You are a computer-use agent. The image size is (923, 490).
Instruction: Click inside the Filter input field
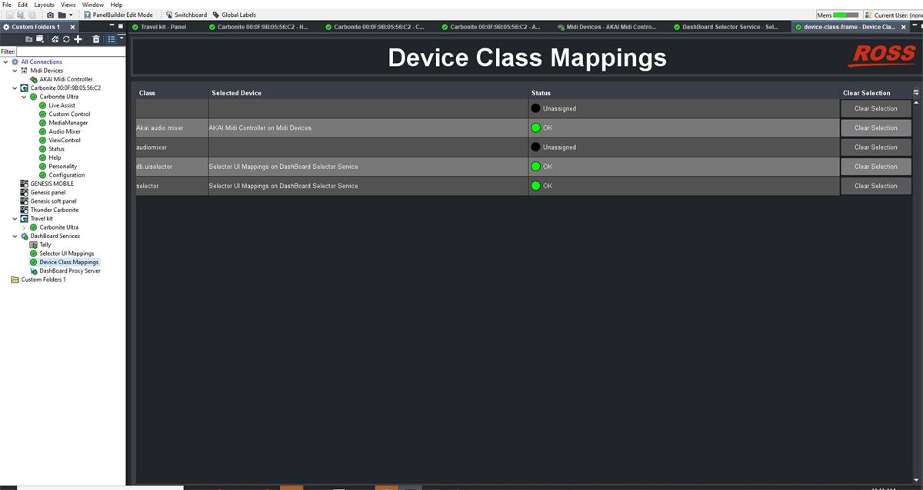(x=70, y=51)
